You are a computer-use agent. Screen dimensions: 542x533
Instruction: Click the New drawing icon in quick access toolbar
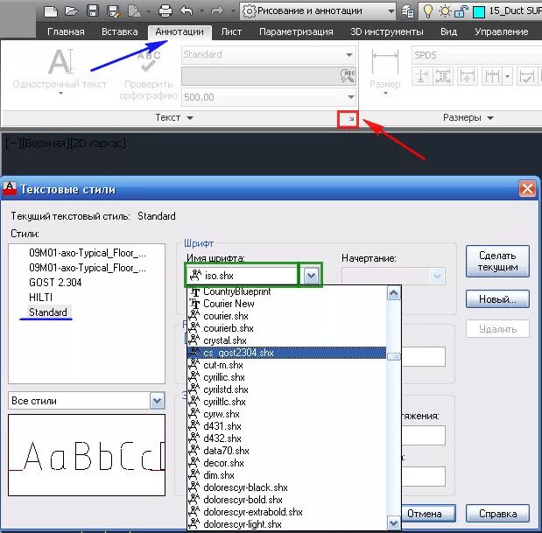pos(51,11)
